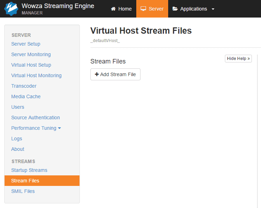This screenshot has width=261, height=208.
Task: Open the Users page
Action: (18, 107)
